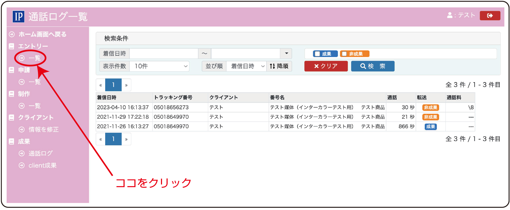Screen dimensions: 510x210
Task: Open client成果 in sidebar
Action: [42, 165]
